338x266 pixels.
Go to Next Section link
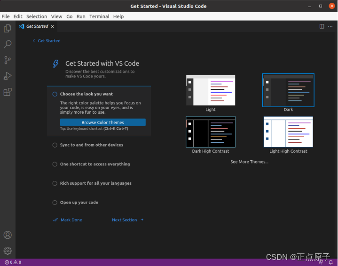pyautogui.click(x=125, y=220)
